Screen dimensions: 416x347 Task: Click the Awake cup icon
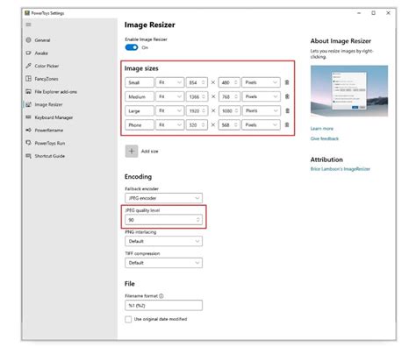(28, 53)
